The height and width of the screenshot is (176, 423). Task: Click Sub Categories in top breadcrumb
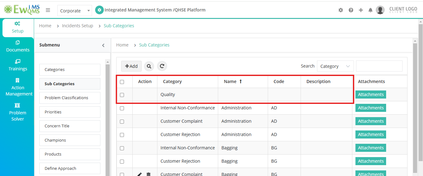pyautogui.click(x=119, y=26)
